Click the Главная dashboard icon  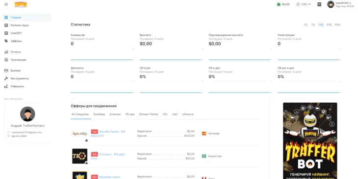click(x=6, y=17)
